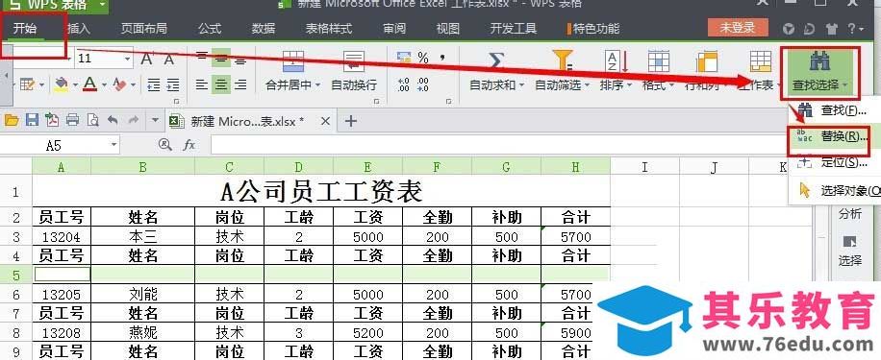Open the 开发工具 Developer Tools tab
Image resolution: width=881 pixels, height=360 pixels.
point(514,28)
